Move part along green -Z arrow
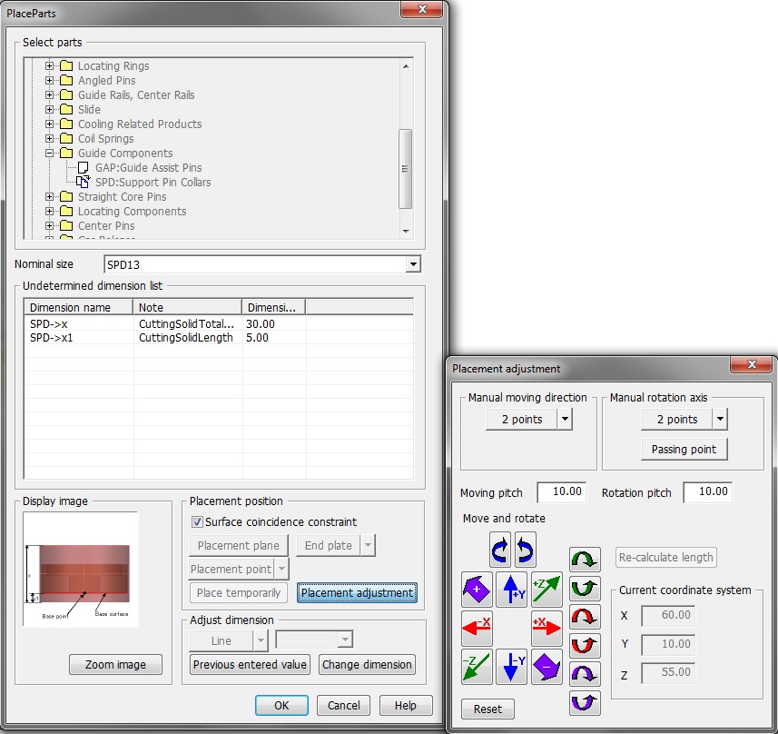This screenshot has height=734, width=778. click(x=478, y=667)
